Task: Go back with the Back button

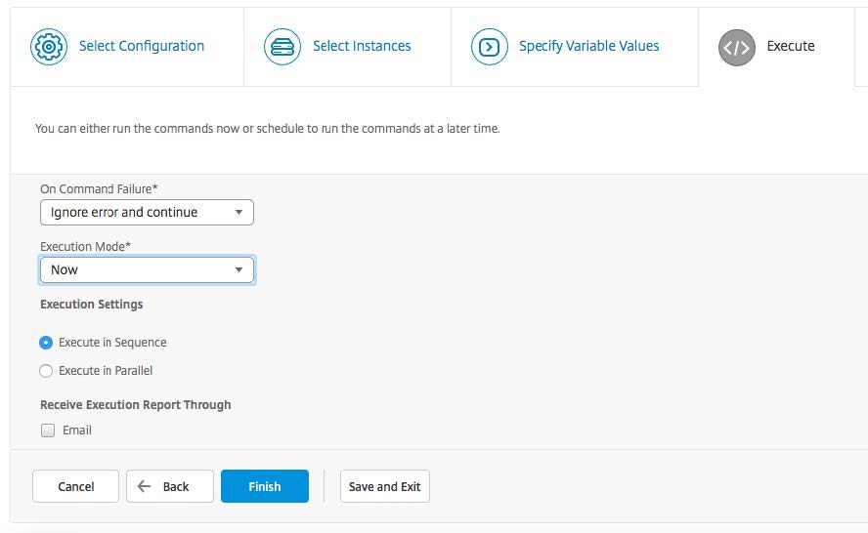Action: pyautogui.click(x=170, y=486)
